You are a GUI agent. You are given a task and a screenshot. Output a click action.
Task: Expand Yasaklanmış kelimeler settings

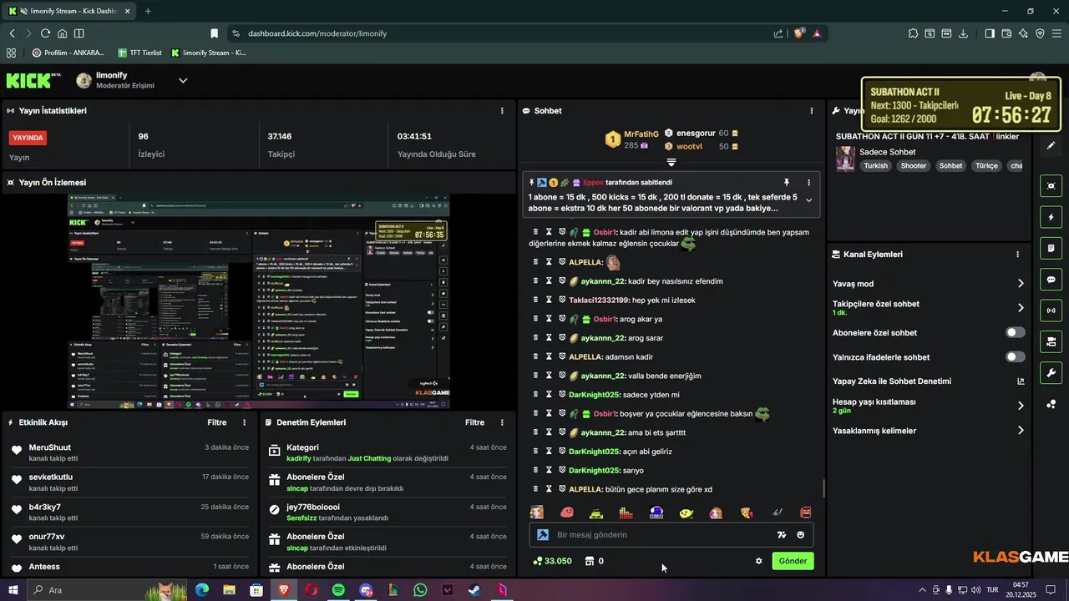(x=1020, y=431)
